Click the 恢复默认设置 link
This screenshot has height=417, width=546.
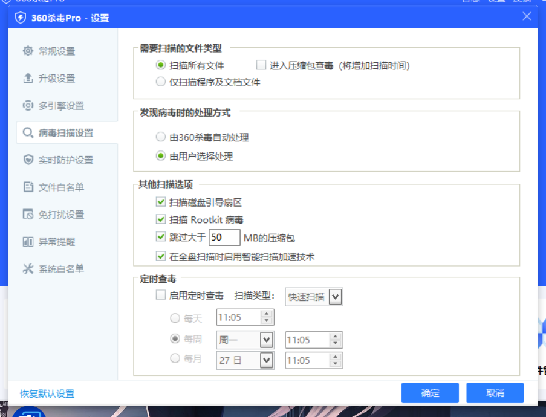[x=47, y=394]
